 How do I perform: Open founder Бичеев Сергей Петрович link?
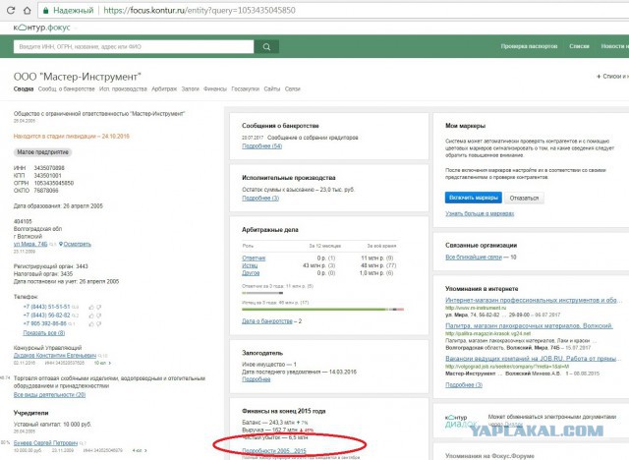45,443
